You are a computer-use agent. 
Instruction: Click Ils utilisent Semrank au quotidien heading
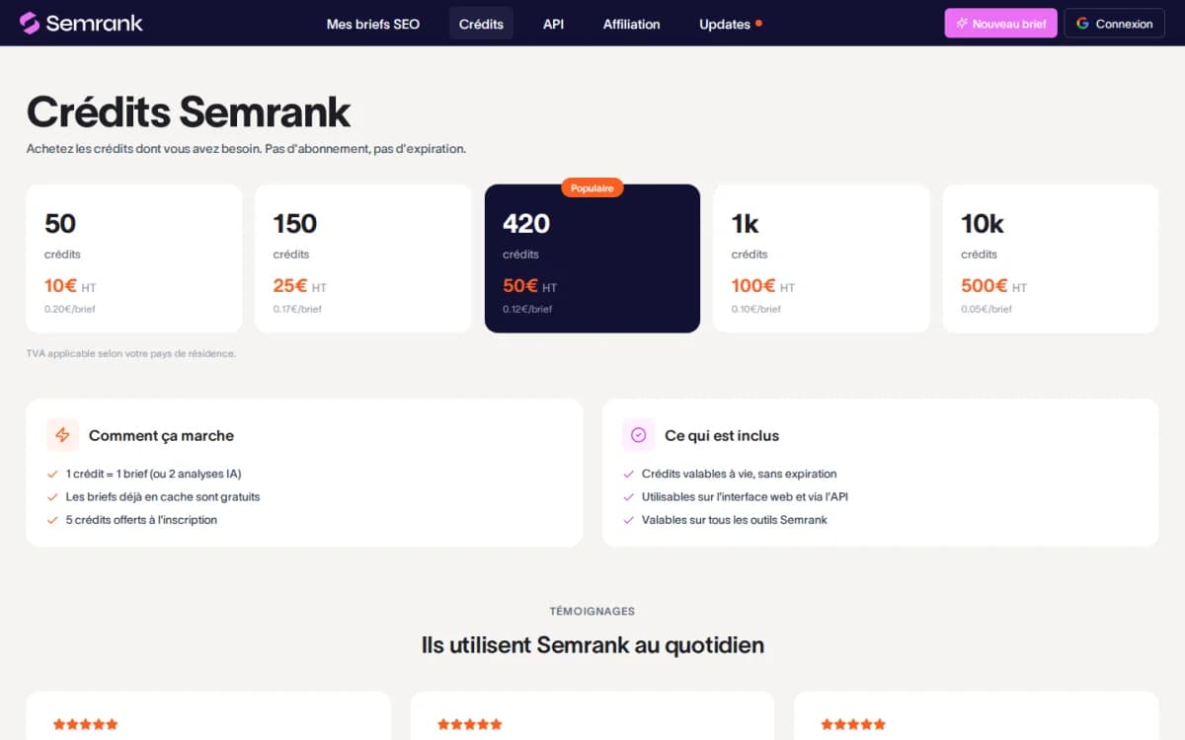pyautogui.click(x=592, y=645)
